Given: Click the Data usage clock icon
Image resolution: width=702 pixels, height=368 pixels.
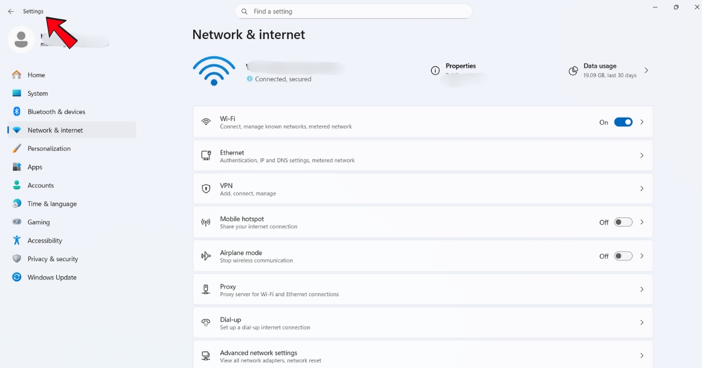Looking at the screenshot, I should (572, 70).
